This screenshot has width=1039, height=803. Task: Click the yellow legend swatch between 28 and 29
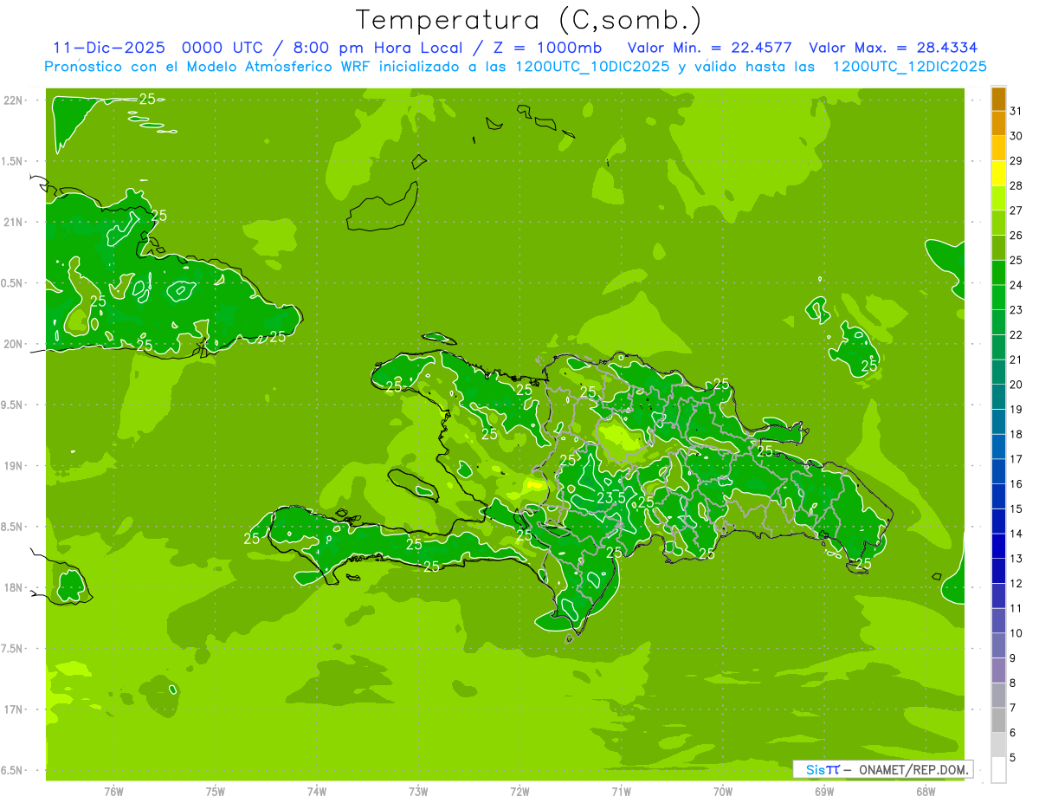pos(998,173)
